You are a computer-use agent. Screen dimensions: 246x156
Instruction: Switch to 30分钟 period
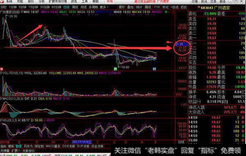[45, 7]
